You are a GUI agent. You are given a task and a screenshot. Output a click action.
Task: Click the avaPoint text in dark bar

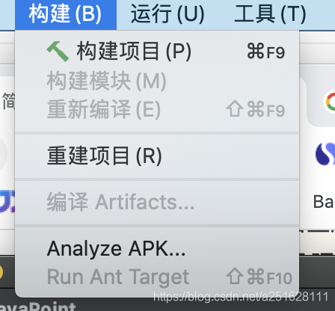(37, 307)
